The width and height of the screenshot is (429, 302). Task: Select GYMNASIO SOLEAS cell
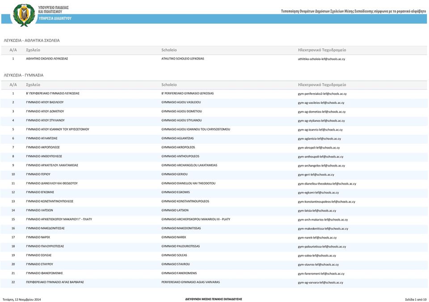[x=174, y=255]
